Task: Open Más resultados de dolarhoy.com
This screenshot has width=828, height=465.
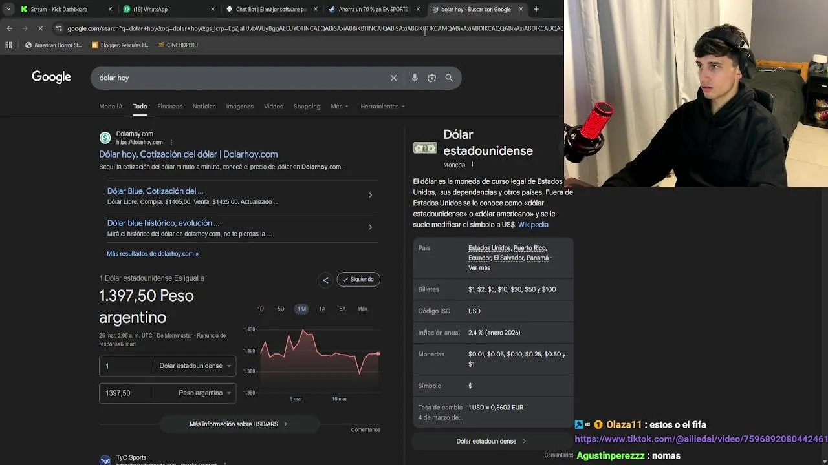Action: (153, 254)
